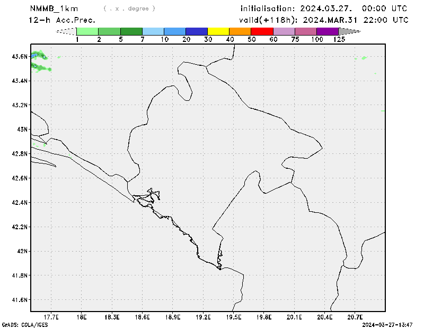Image resolution: width=424 pixels, height=328 pixels.
Task: Click the valid(+118h) time text
Action: [x=324, y=20]
